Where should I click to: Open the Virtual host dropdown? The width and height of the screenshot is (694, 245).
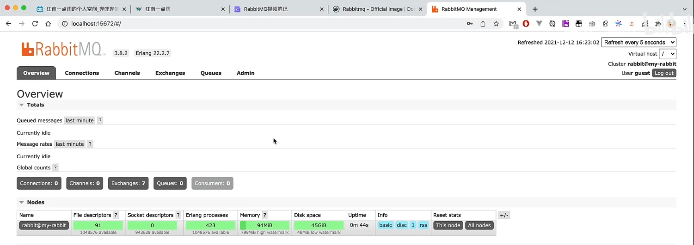[667, 53]
